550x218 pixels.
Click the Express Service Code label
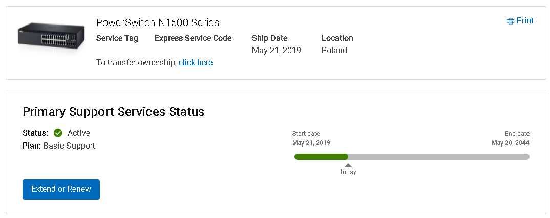tap(193, 38)
